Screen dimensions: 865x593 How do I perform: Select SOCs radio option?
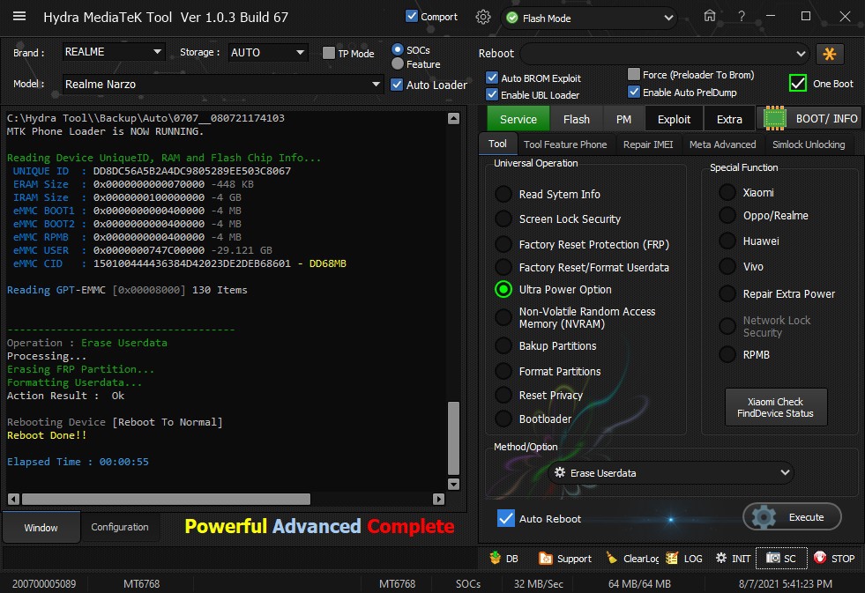pyautogui.click(x=397, y=49)
